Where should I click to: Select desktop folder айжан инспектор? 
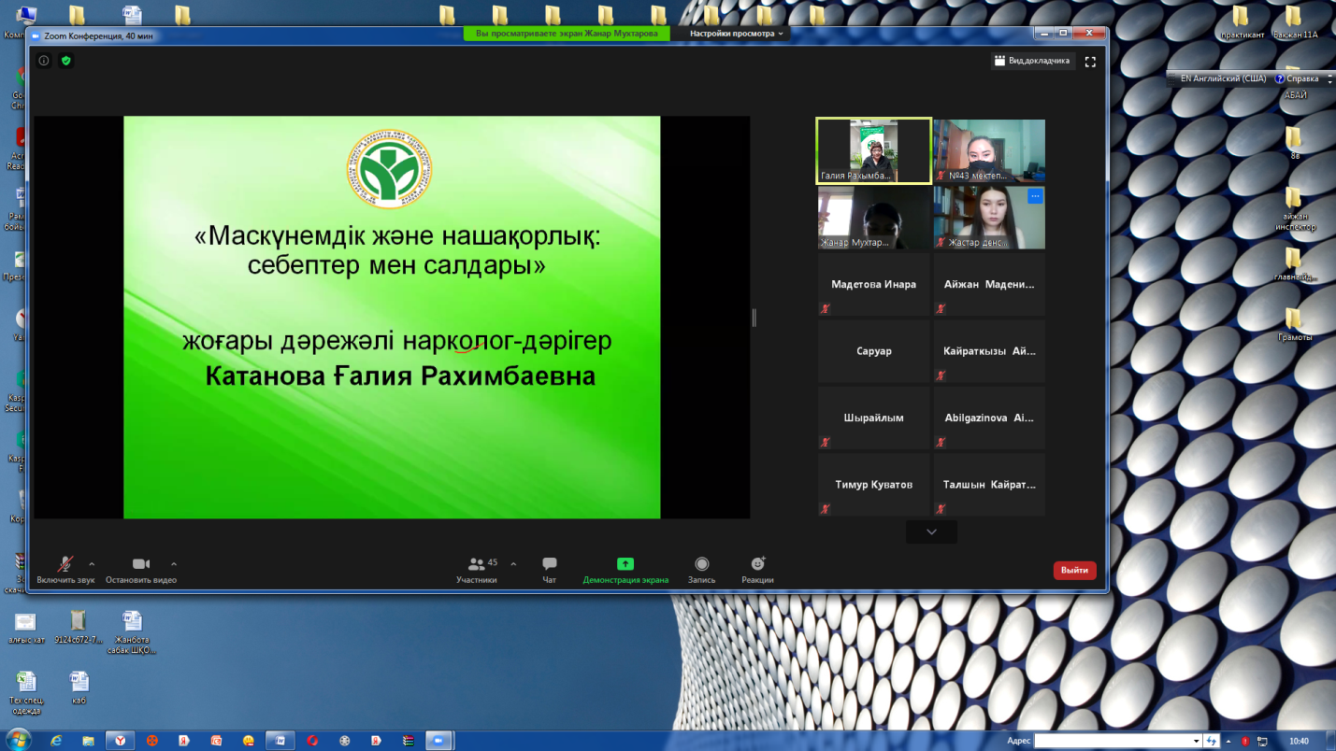click(1293, 207)
